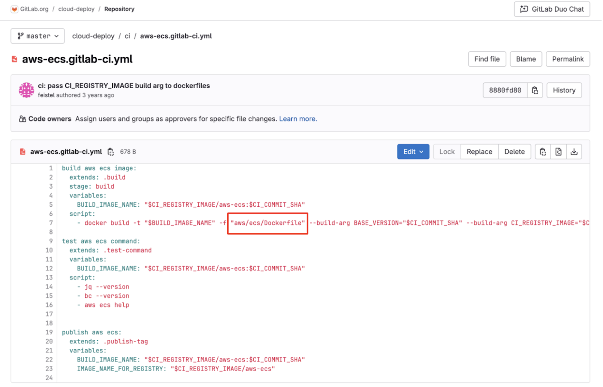Select the Replace action

[x=479, y=152]
